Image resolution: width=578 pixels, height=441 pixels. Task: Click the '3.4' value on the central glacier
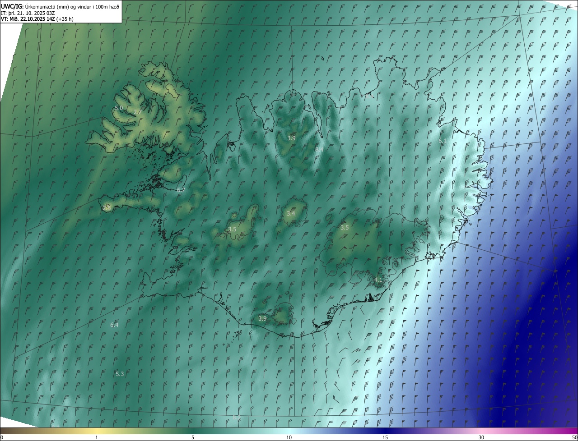pos(291,214)
